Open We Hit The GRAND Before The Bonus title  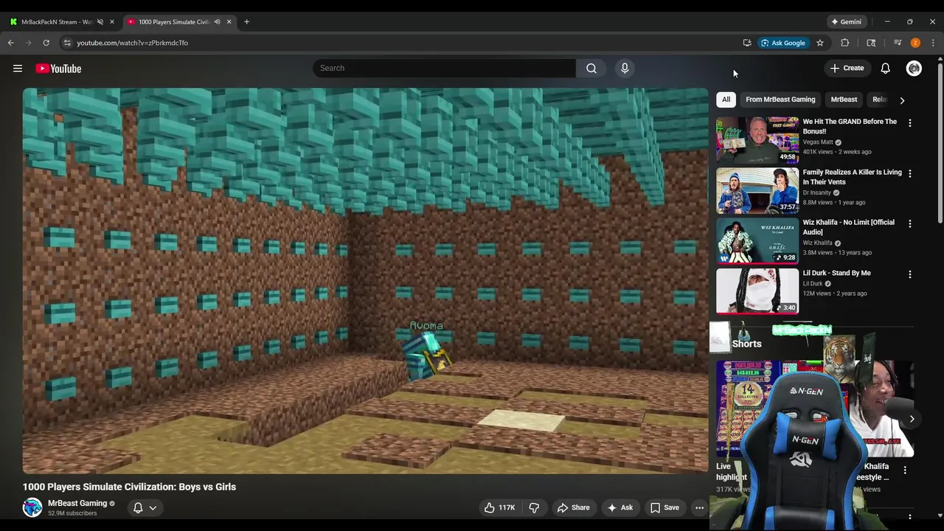850,126
